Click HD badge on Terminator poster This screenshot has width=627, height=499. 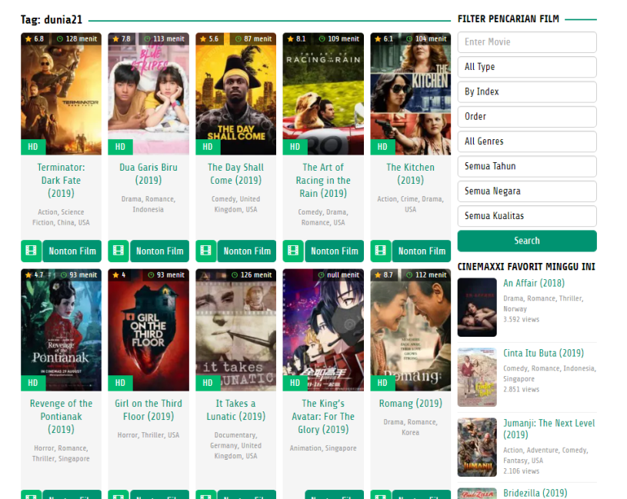pyautogui.click(x=33, y=147)
